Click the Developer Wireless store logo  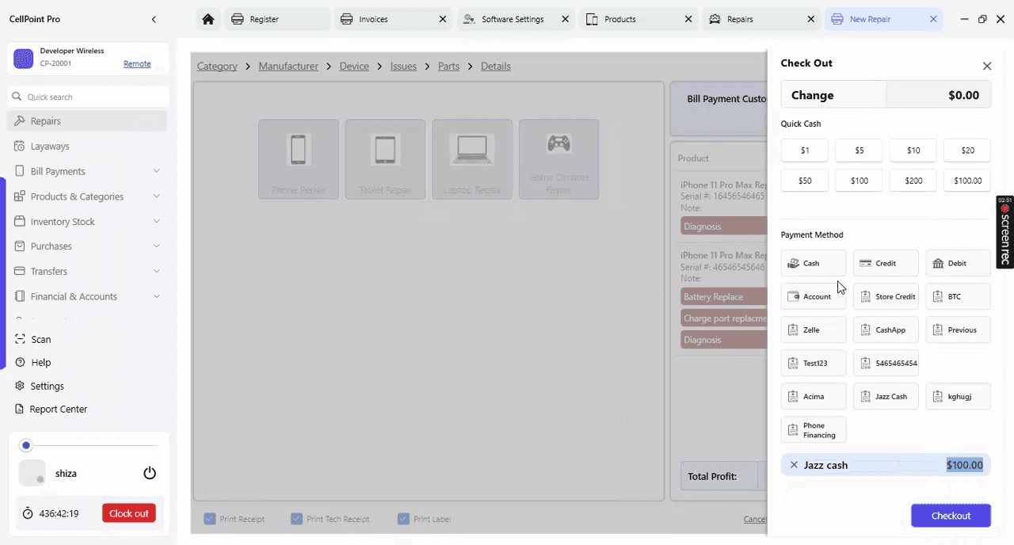24,58
